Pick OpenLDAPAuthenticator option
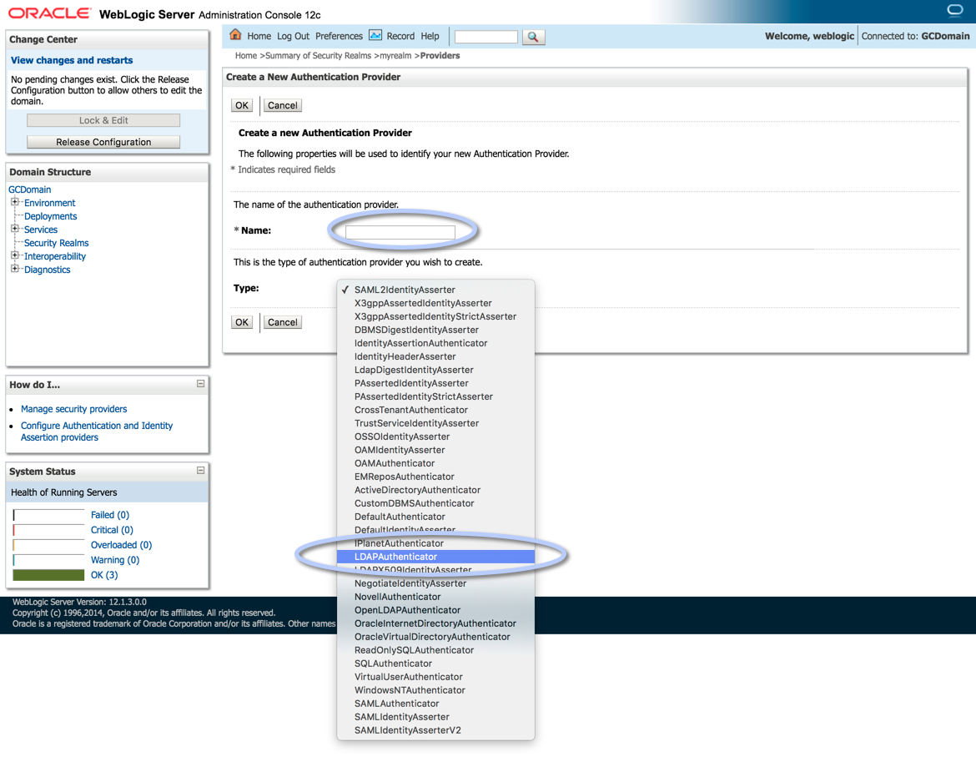Image resolution: width=976 pixels, height=767 pixels. [435, 610]
